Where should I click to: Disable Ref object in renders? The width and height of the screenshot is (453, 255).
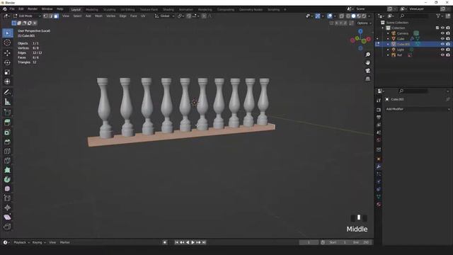448,55
